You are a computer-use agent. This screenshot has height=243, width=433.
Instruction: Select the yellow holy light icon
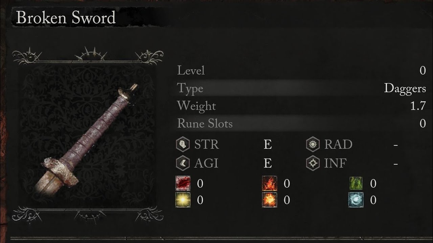tap(183, 200)
